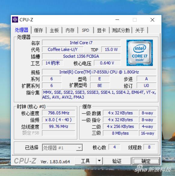
Task: Open the 測試分數 tab
Action: pos(121,30)
